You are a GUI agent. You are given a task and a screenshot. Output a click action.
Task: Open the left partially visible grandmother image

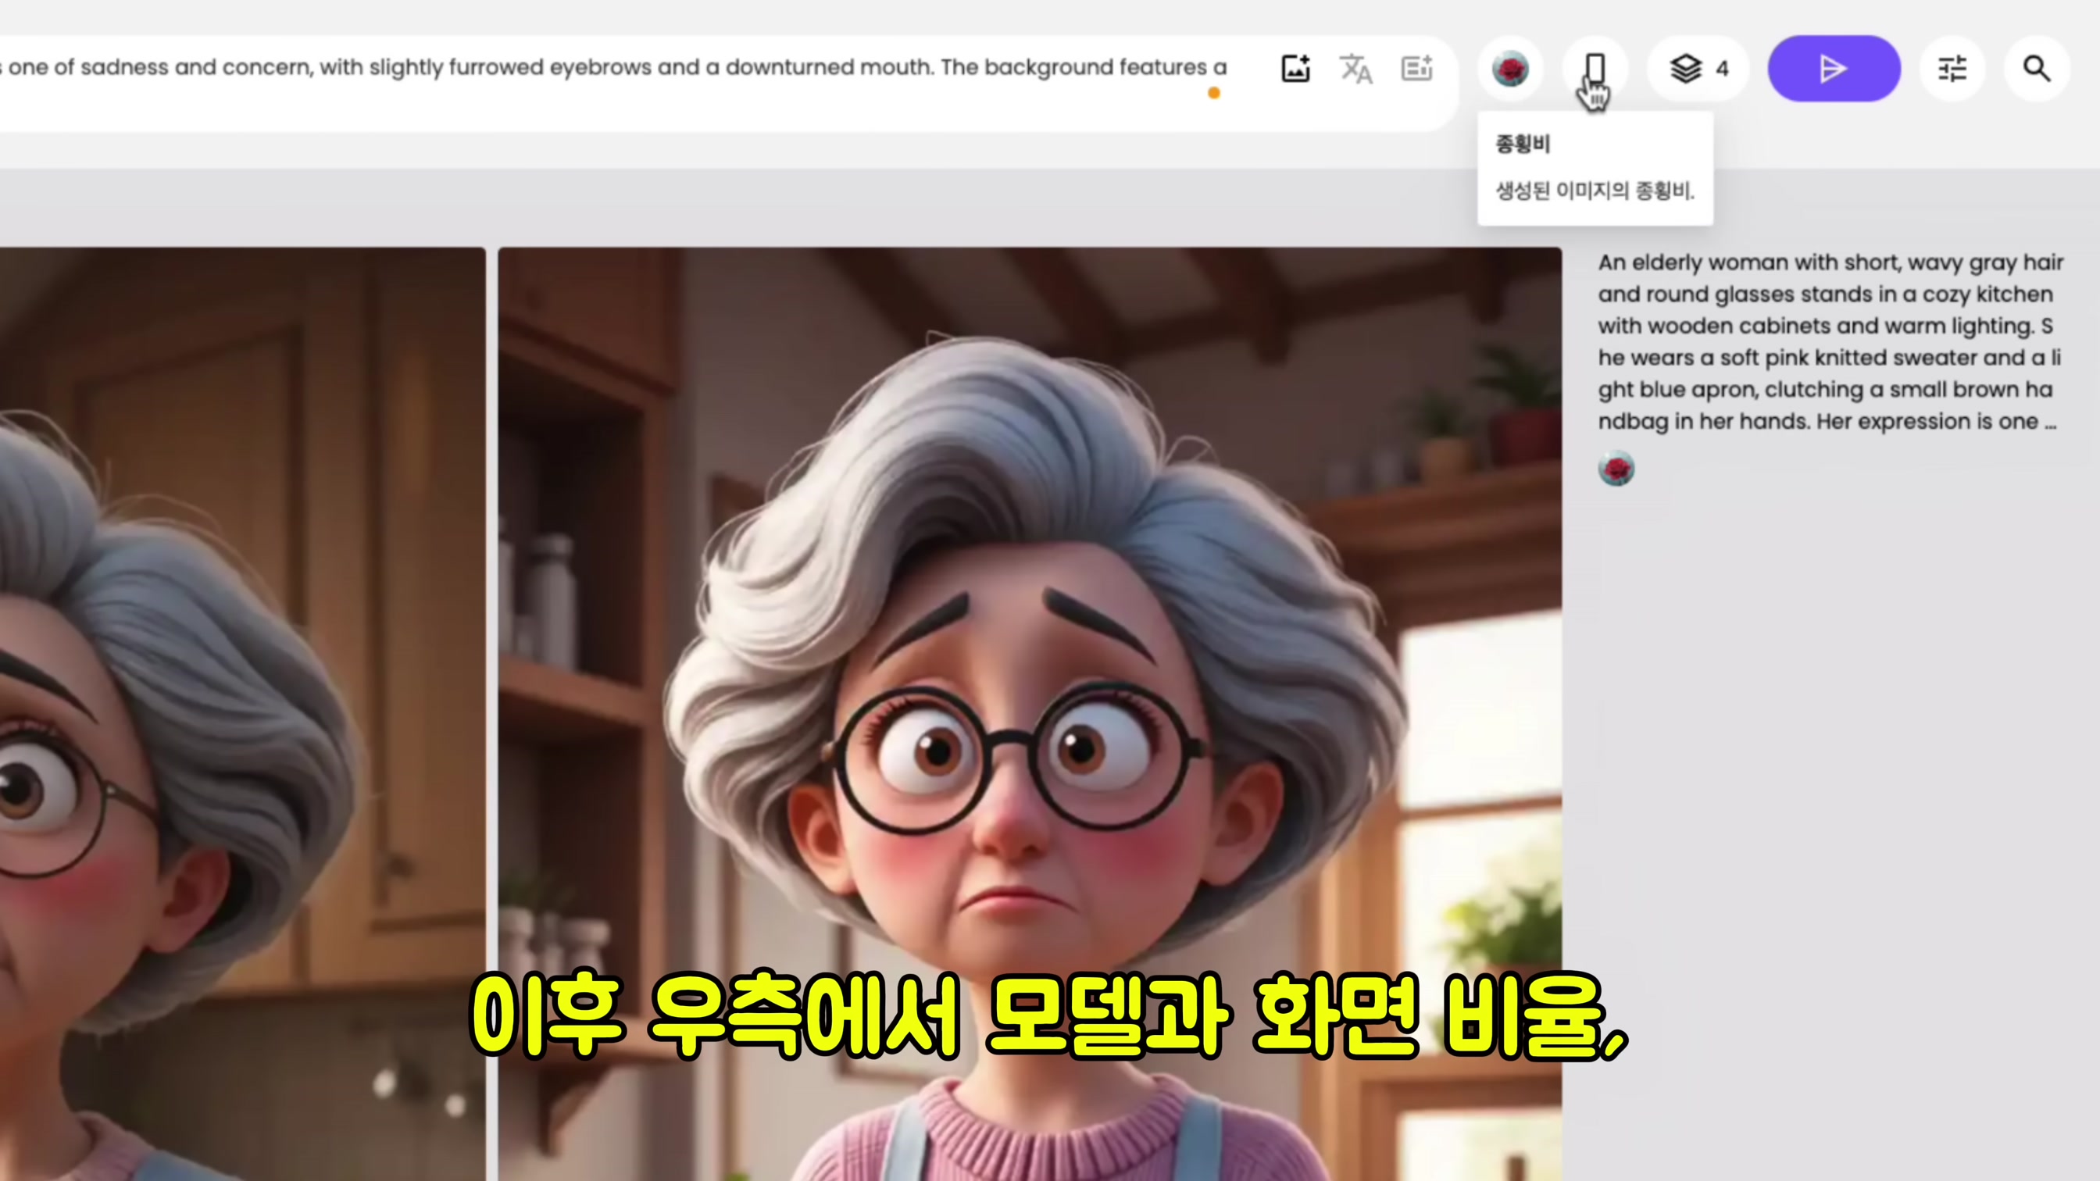tap(242, 714)
